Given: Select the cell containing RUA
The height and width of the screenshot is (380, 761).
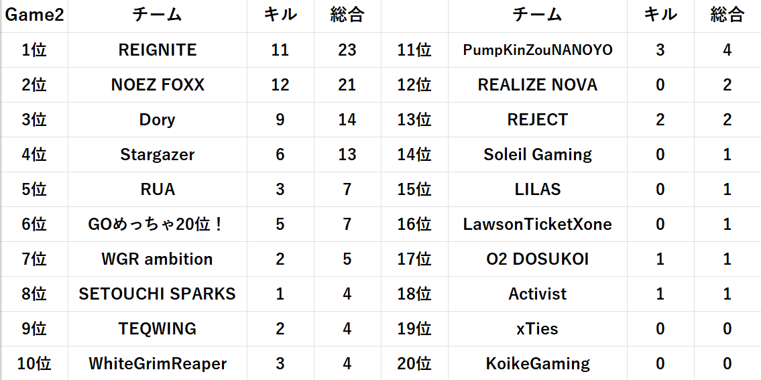Looking at the screenshot, I should pos(158,190).
